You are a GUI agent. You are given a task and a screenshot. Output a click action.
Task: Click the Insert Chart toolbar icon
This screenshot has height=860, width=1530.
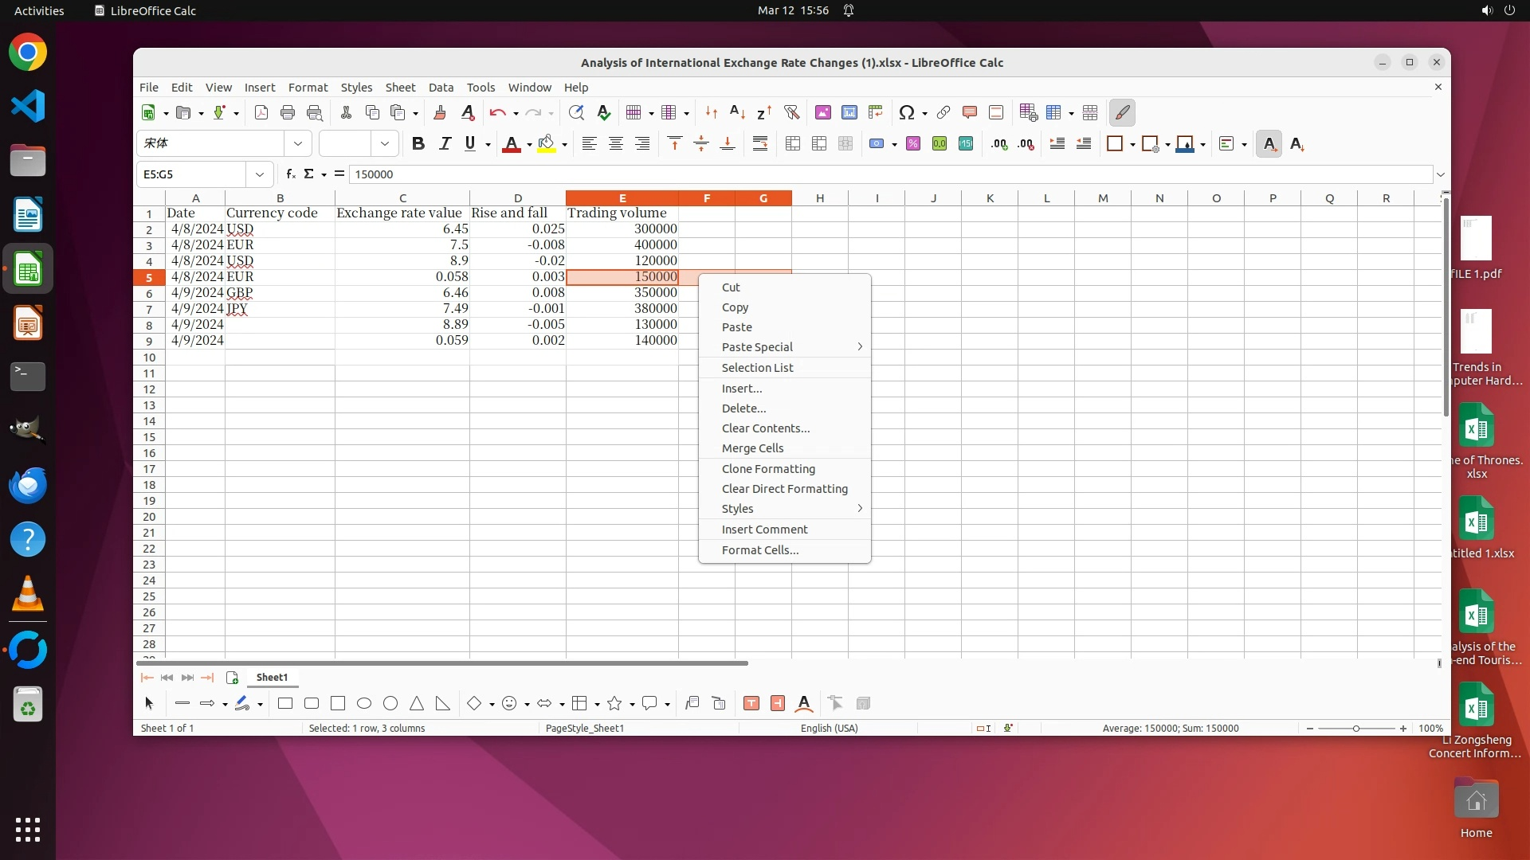(849, 112)
